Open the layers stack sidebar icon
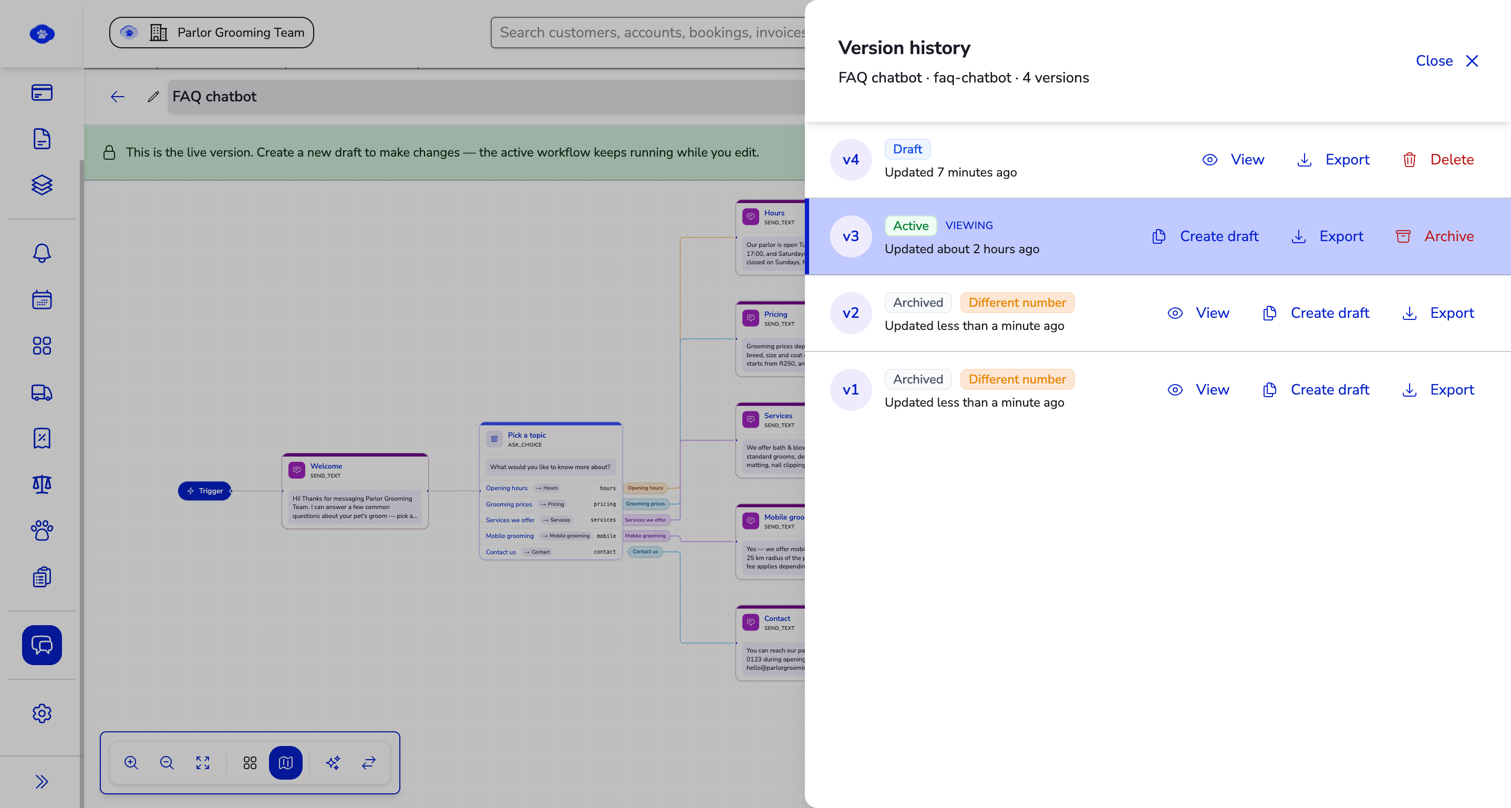This screenshot has width=1511, height=808. [x=42, y=185]
